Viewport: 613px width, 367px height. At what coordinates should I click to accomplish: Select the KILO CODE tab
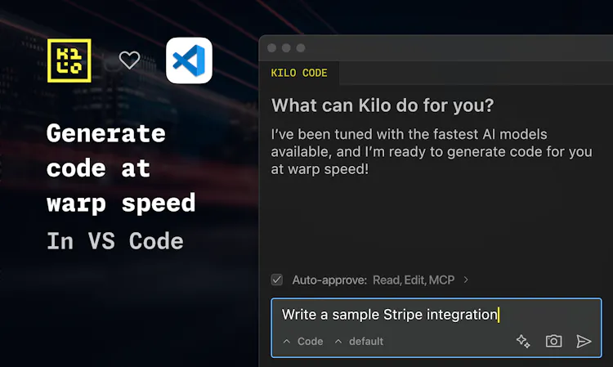299,73
